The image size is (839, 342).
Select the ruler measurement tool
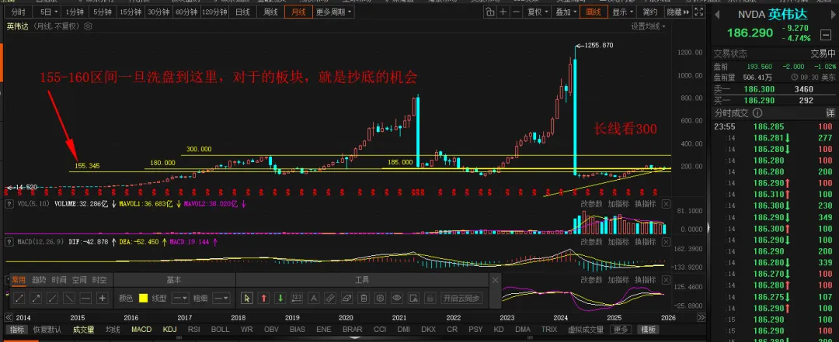(330, 298)
